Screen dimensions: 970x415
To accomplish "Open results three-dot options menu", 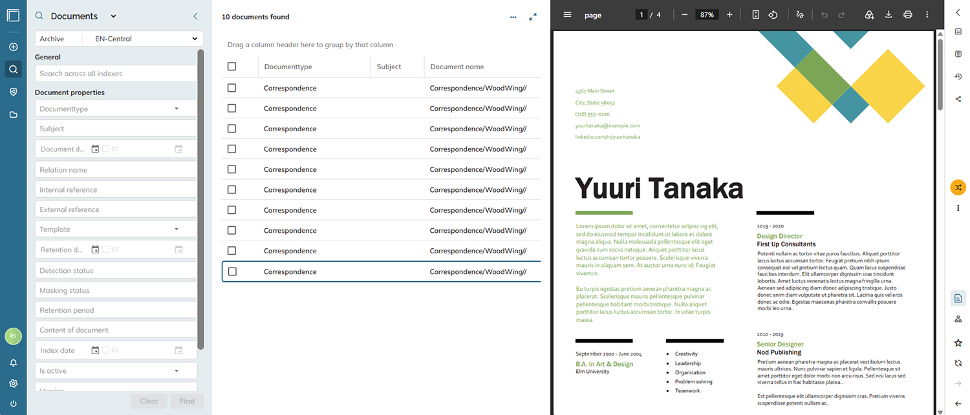I will [x=513, y=17].
